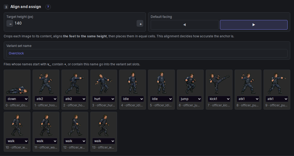Select the lying-down officer sprite, frame 0
Screen dimensions: 294x156
[17, 90]
